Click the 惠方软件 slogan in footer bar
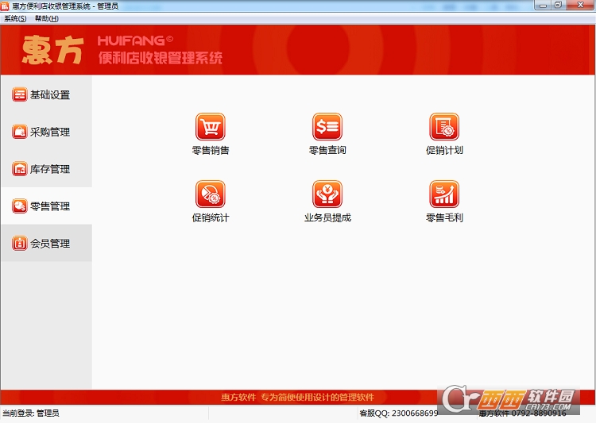 coord(297,397)
